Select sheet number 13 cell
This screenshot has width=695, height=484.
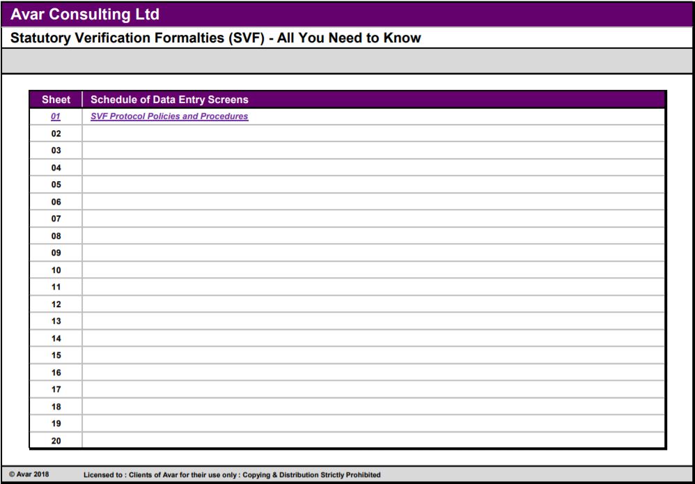pyautogui.click(x=56, y=321)
